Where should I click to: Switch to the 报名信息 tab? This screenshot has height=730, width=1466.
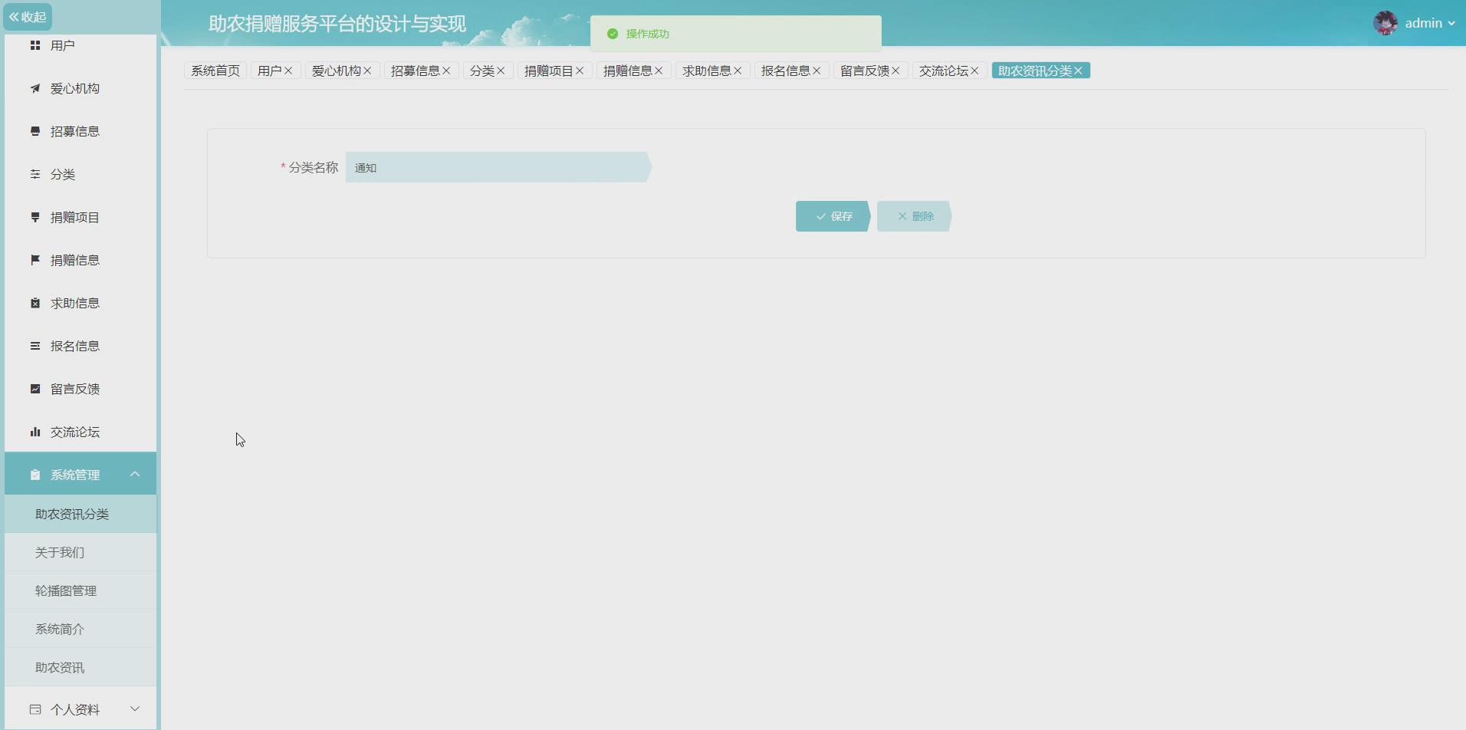[787, 70]
